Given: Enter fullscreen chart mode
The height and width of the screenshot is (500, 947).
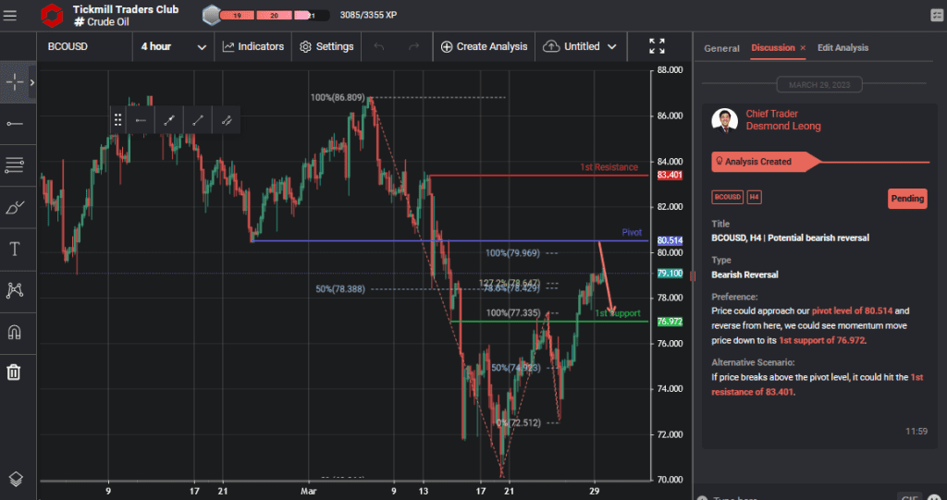Looking at the screenshot, I should click(658, 46).
